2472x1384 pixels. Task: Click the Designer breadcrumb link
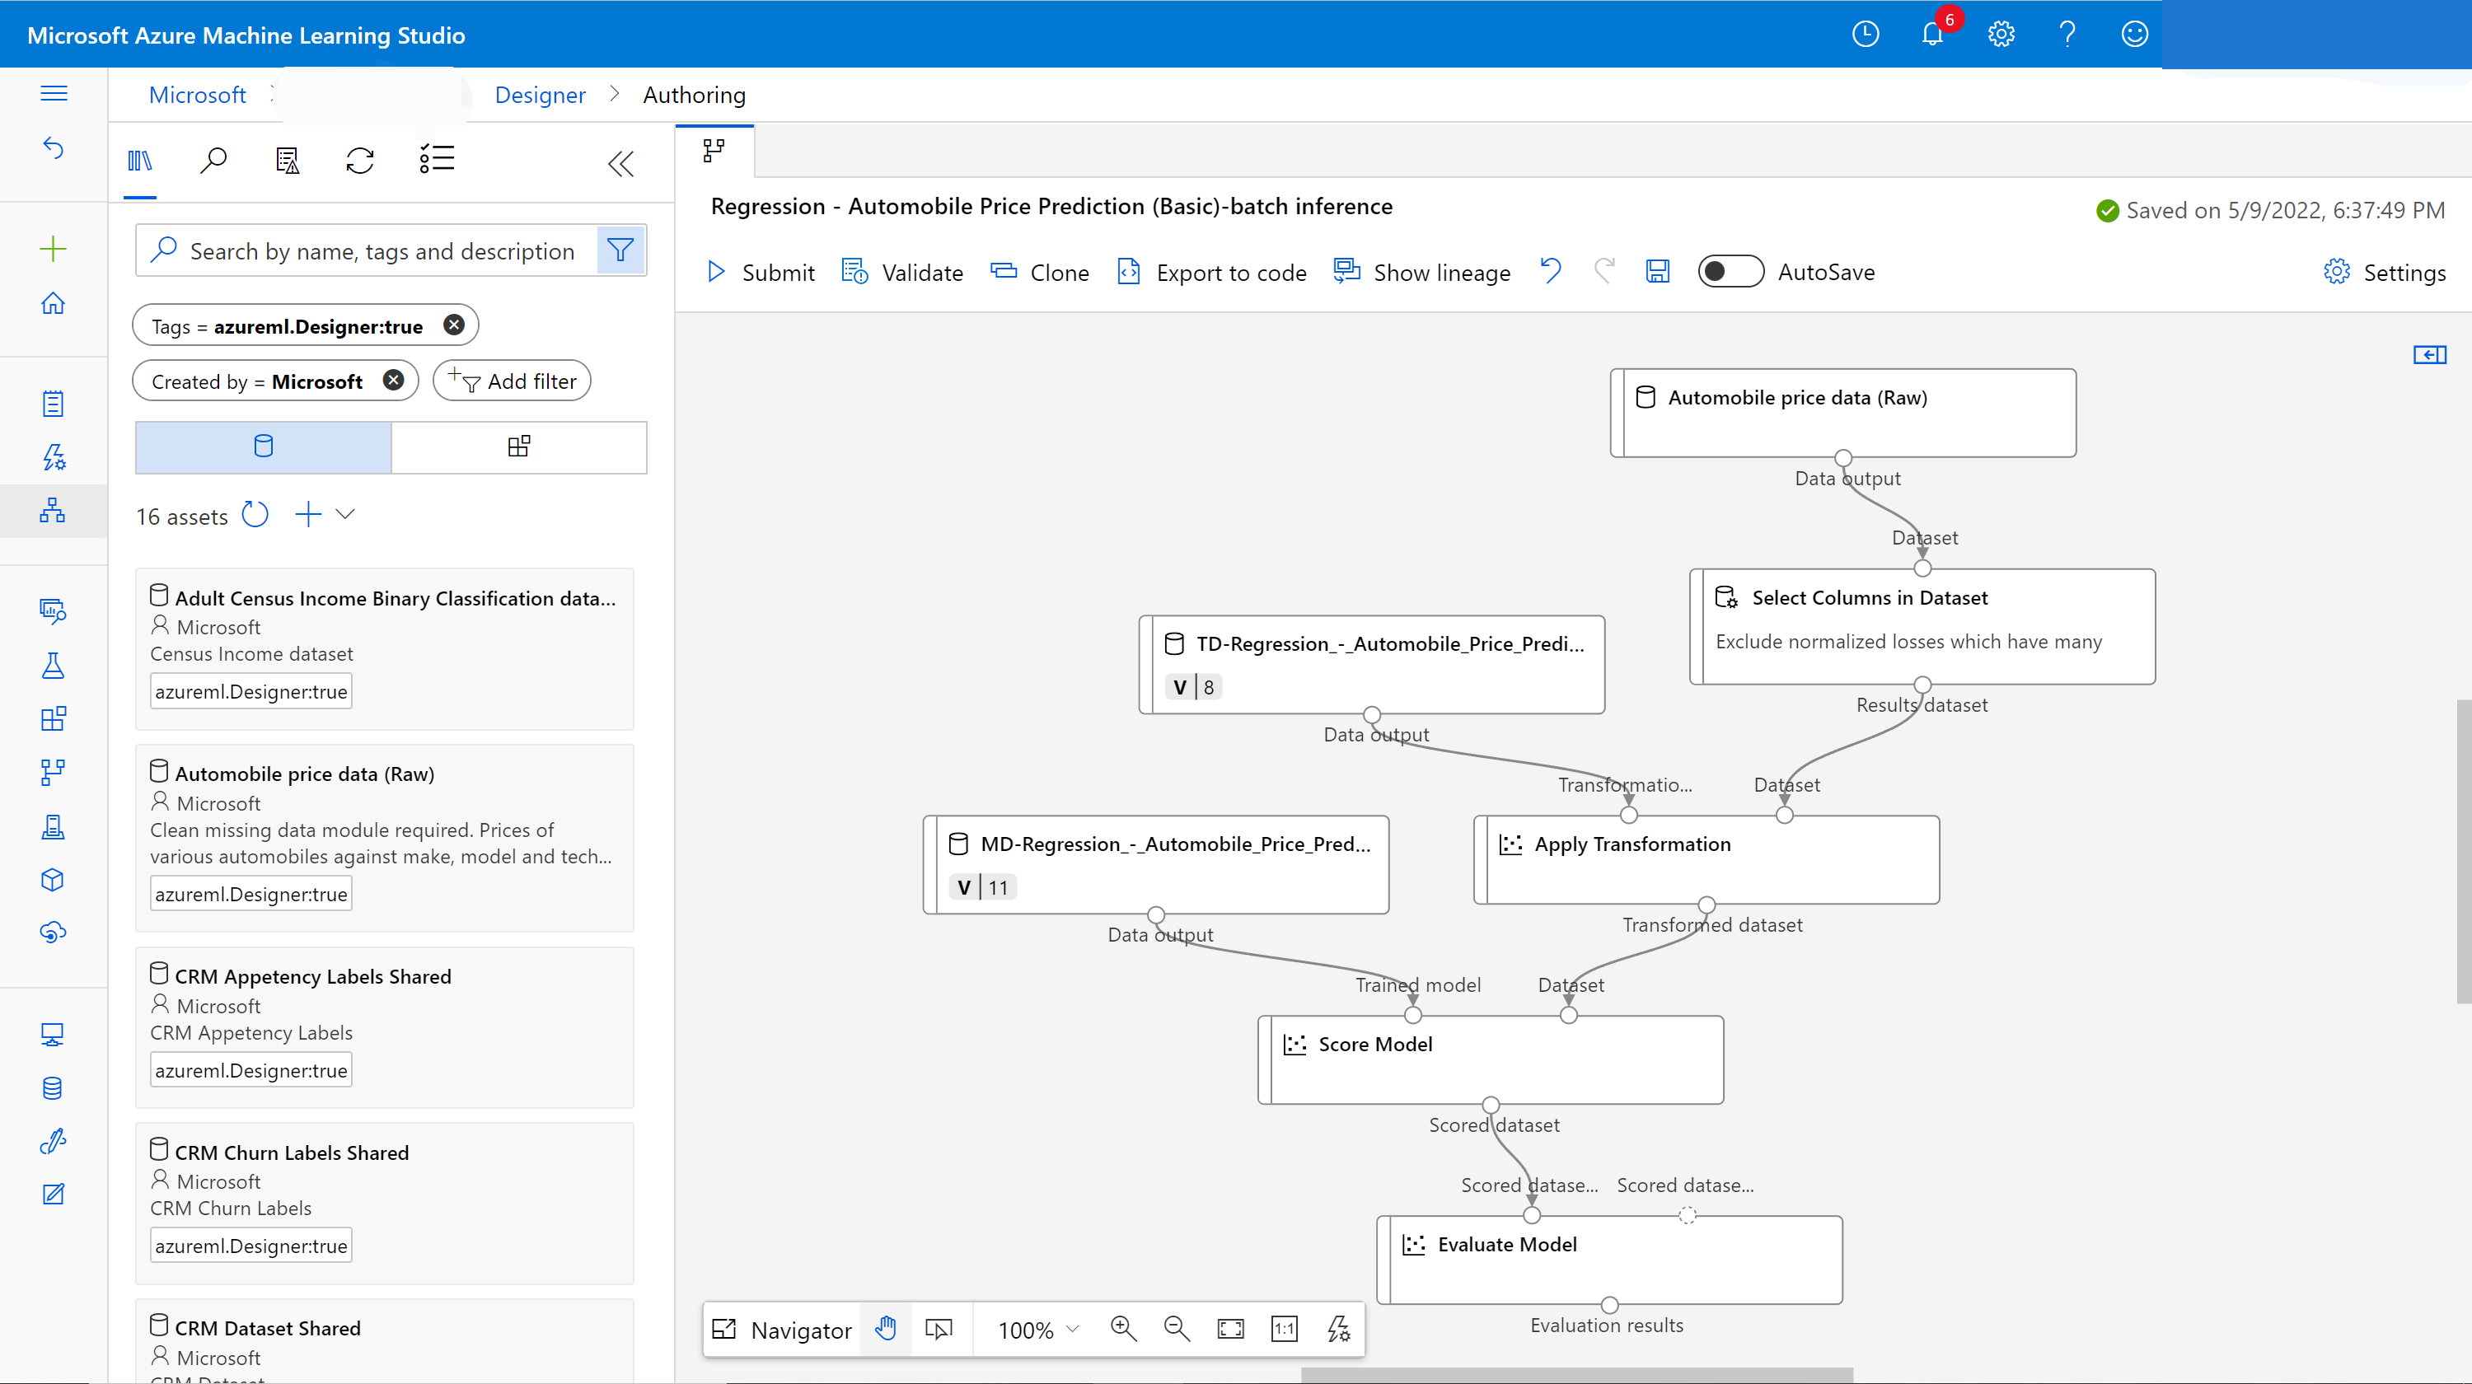coord(540,95)
